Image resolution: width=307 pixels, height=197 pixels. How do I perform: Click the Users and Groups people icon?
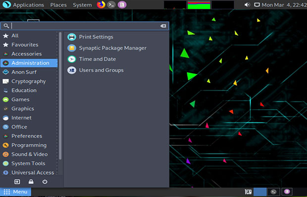click(x=72, y=70)
